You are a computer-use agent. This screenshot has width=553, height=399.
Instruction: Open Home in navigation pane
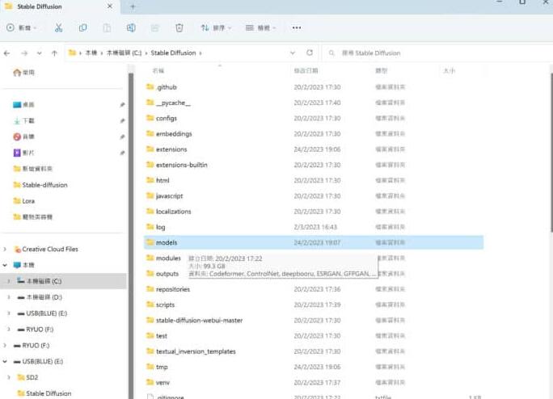click(24, 72)
